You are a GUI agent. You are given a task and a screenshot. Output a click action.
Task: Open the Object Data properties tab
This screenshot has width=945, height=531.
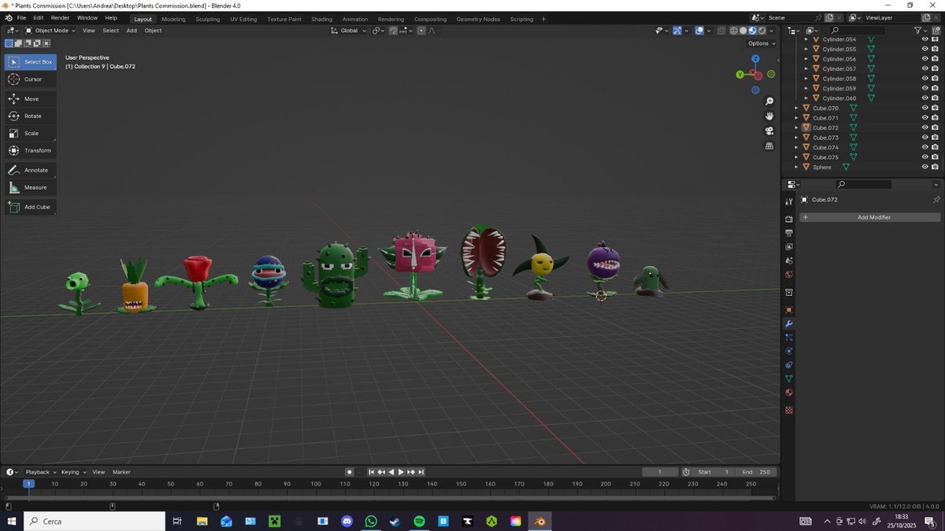788,378
